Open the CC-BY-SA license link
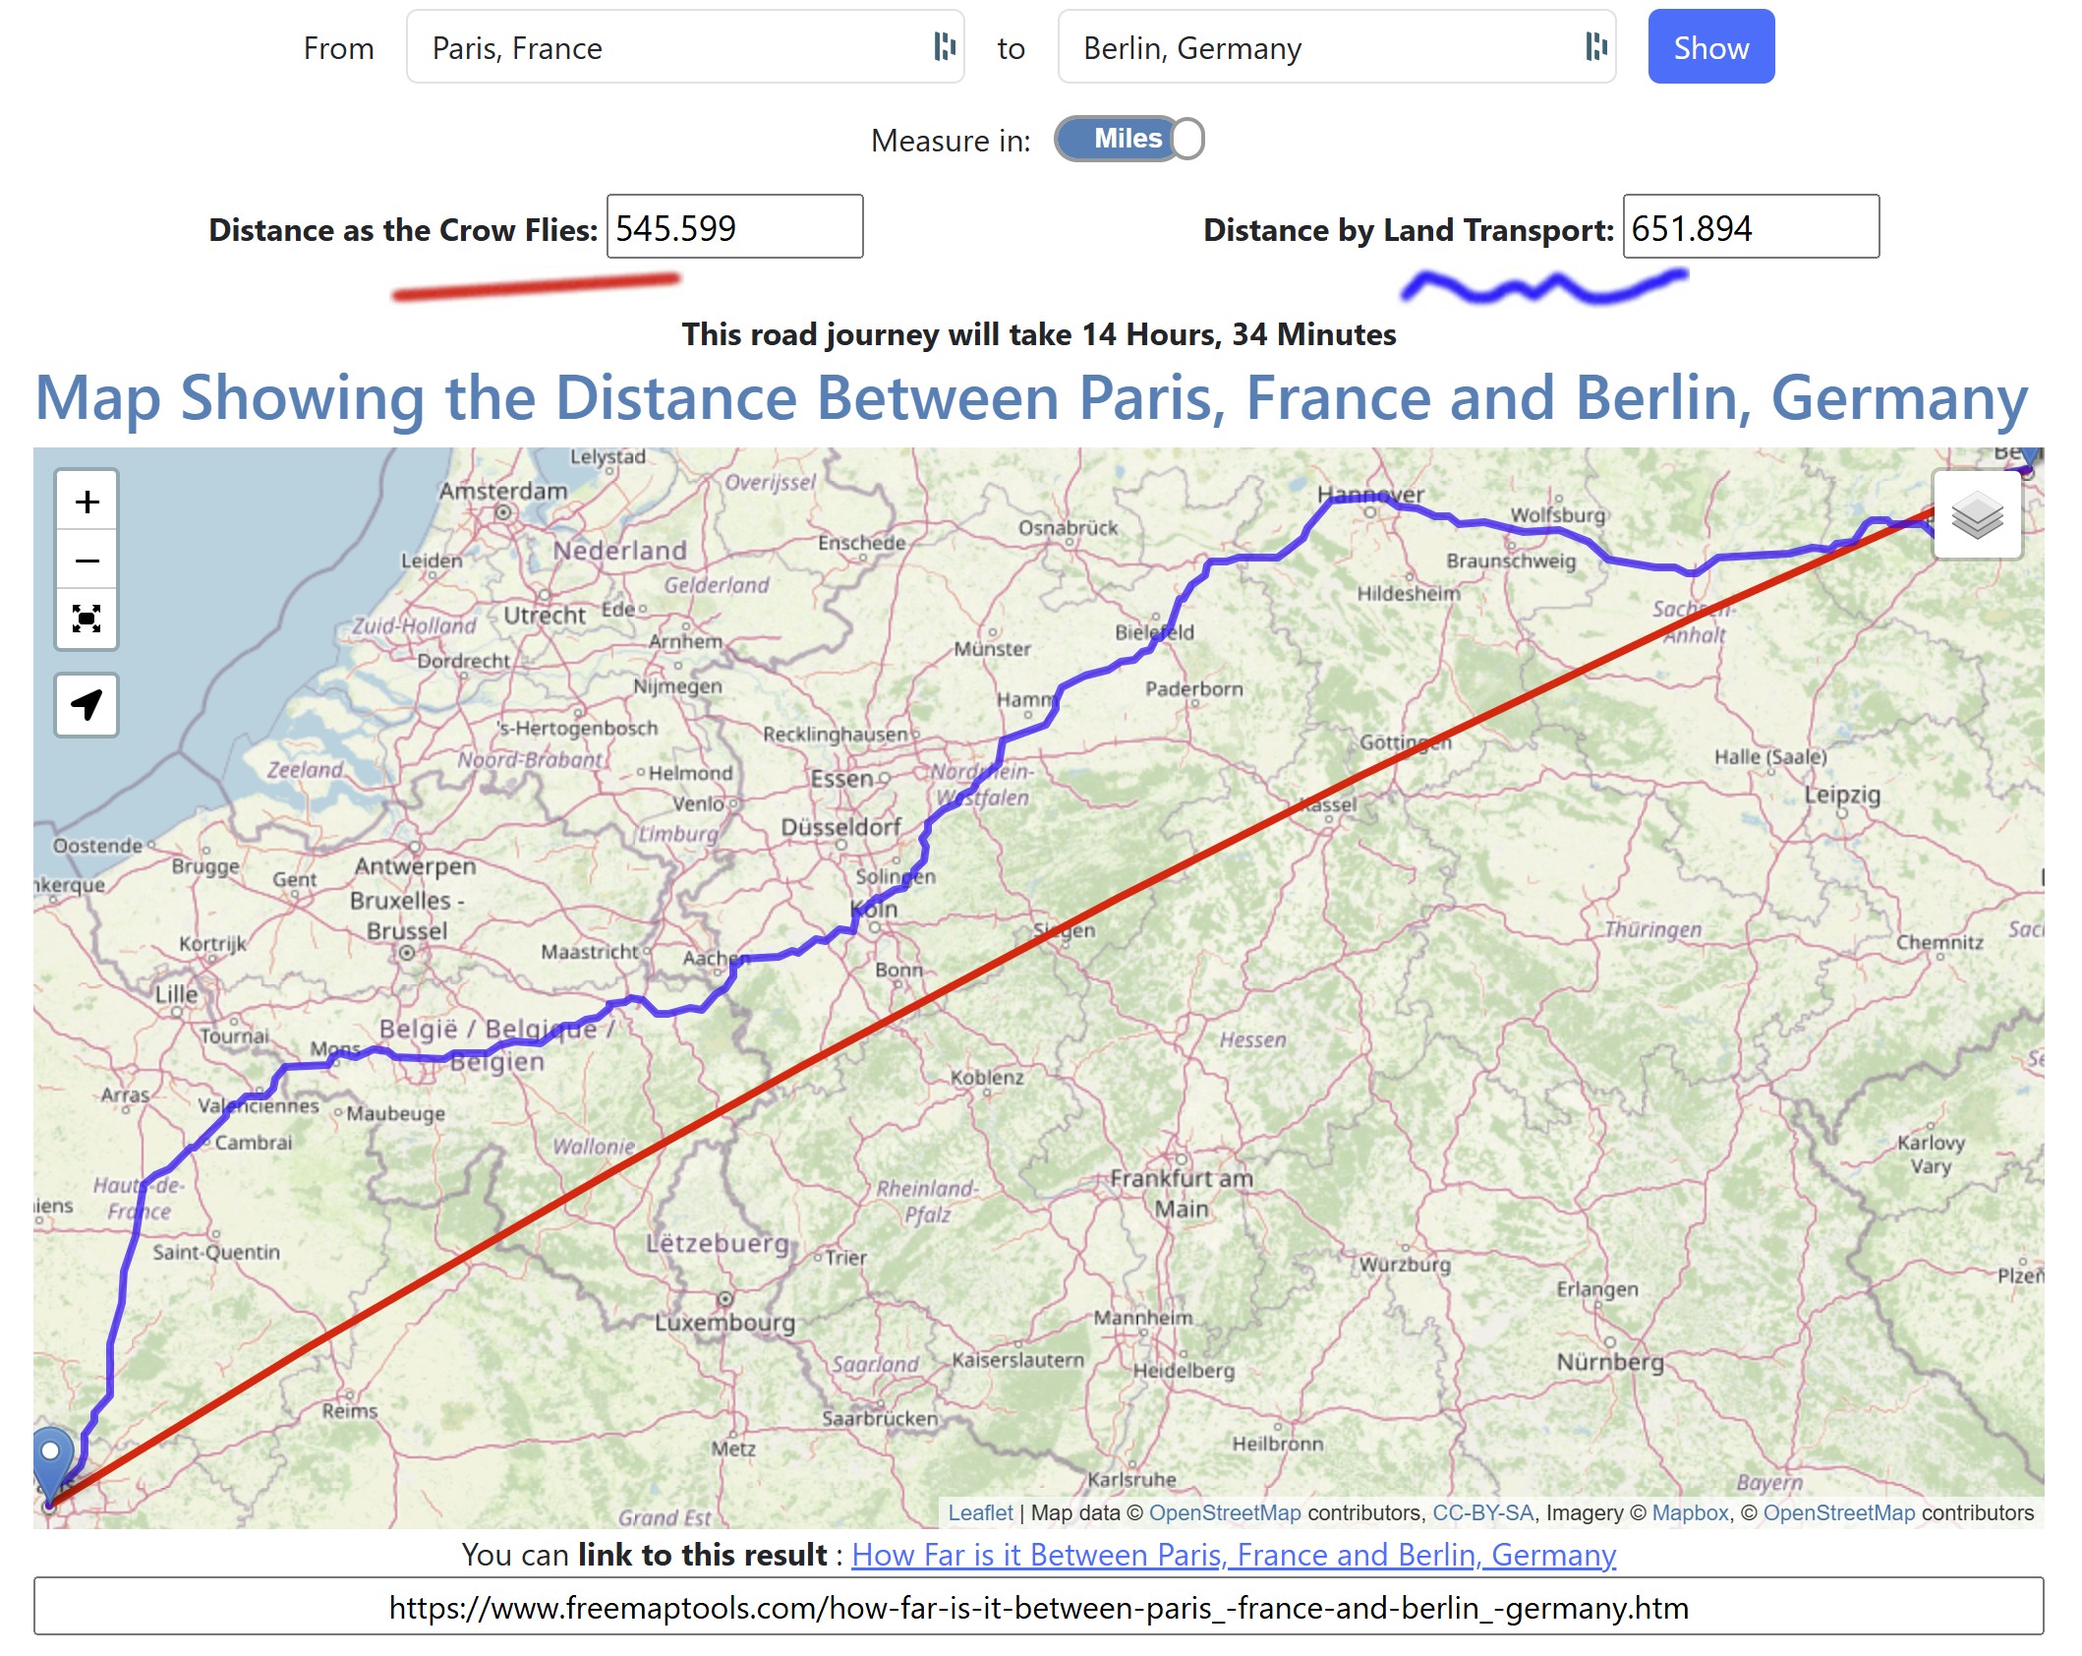Screen dimensions: 2082x1656 [x=1483, y=1512]
